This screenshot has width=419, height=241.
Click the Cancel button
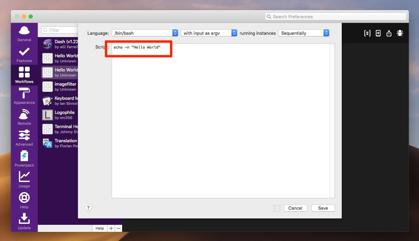click(295, 208)
